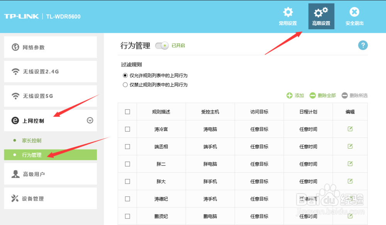
Task: Click the 高级用户 person icon
Action: coord(15,174)
